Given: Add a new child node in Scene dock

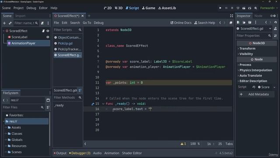Looking at the screenshot, I should pyautogui.click(x=4, y=23).
